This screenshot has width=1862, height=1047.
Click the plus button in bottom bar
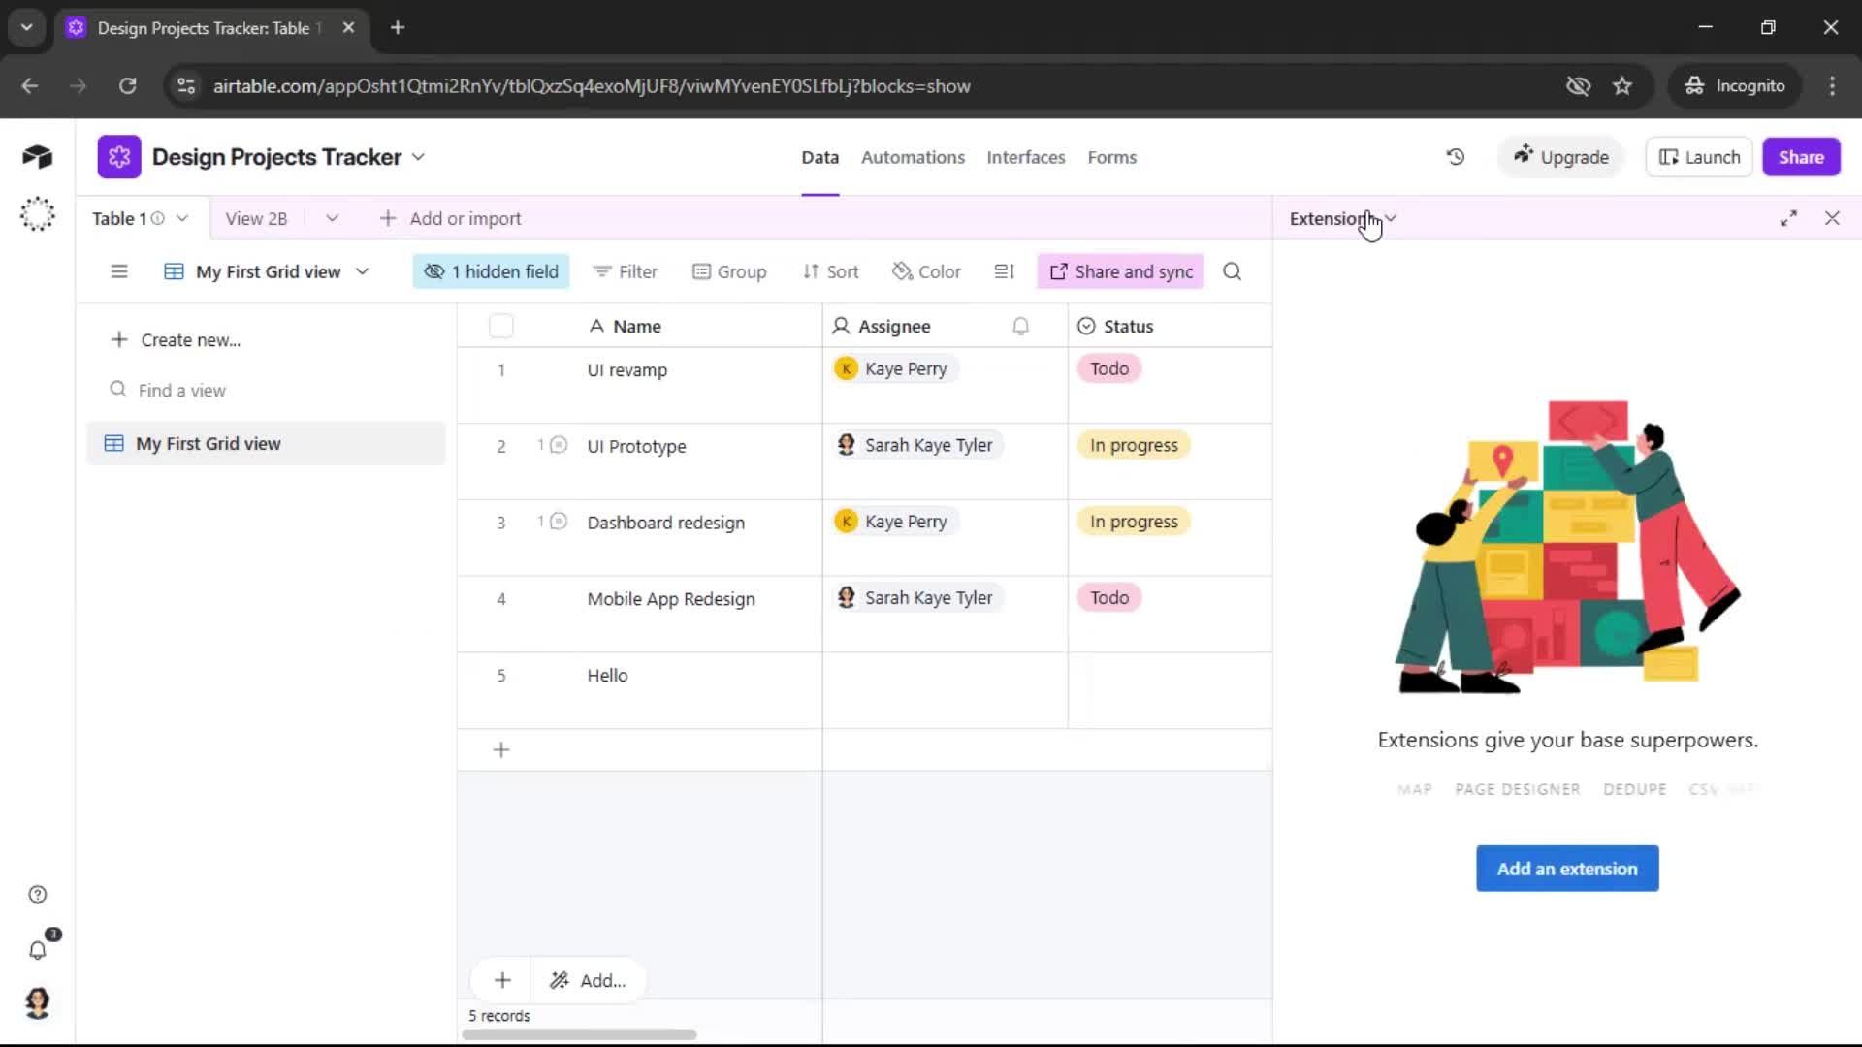click(x=502, y=980)
